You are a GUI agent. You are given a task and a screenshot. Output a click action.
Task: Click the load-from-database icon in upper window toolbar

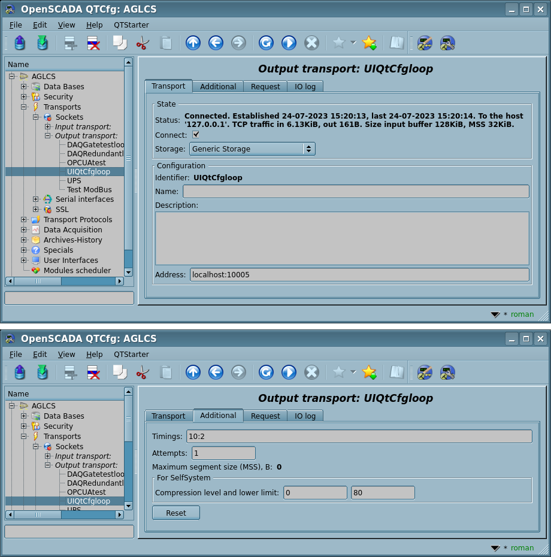(20, 43)
